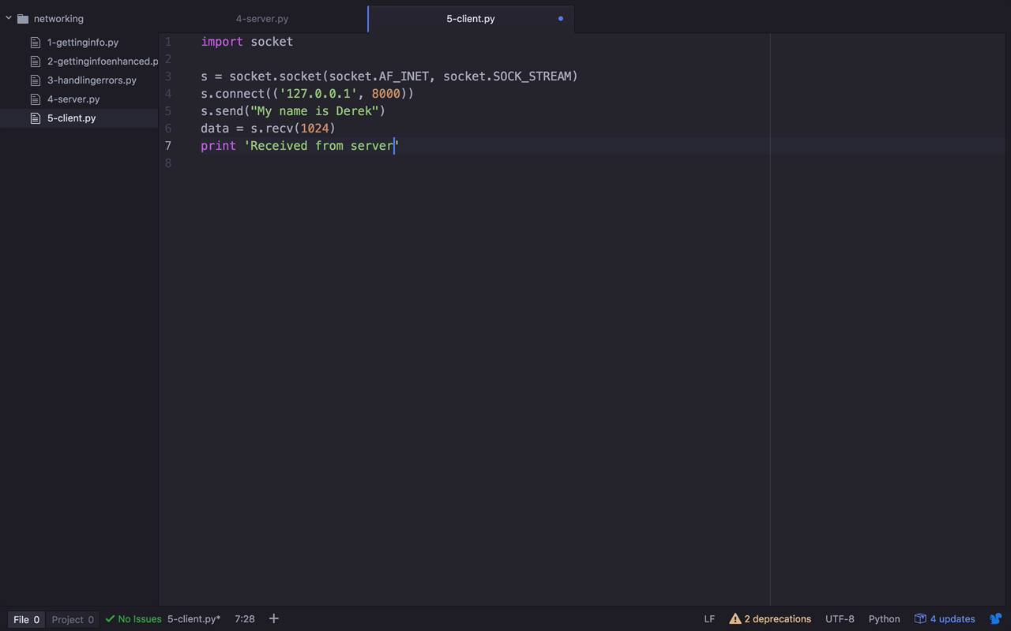
Task: Click the green check icon near No Issues
Action: pyautogui.click(x=110, y=619)
